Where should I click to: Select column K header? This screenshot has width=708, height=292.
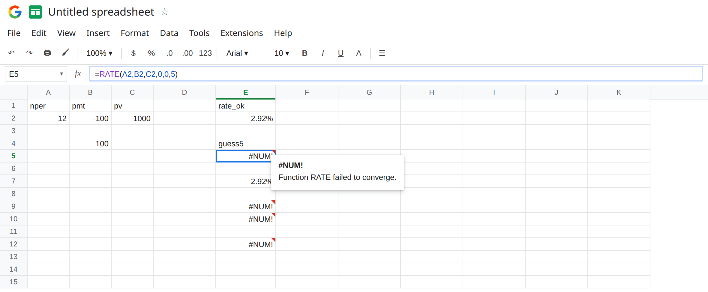point(619,92)
